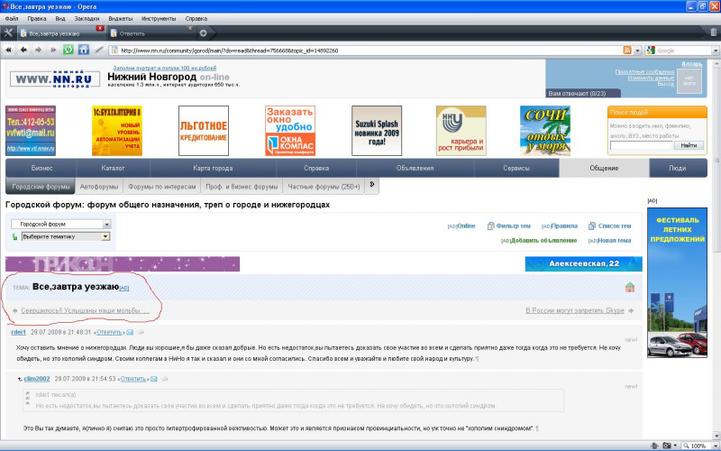Close the 'Ответить' tab
The height and width of the screenshot is (451, 721).
coord(190,29)
